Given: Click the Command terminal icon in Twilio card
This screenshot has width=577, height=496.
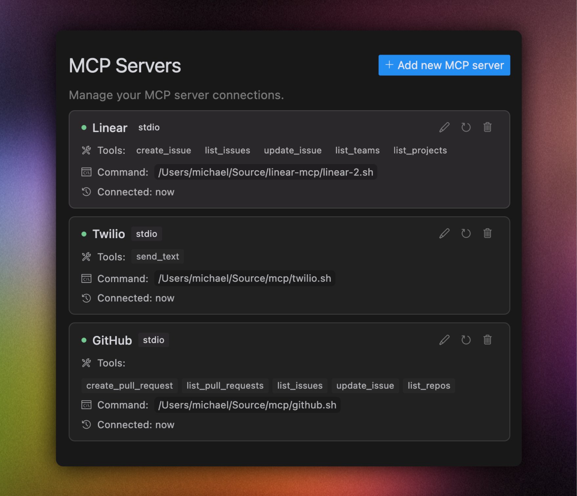Looking at the screenshot, I should [86, 279].
